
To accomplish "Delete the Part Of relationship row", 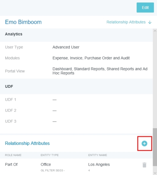I will point(144,165).
